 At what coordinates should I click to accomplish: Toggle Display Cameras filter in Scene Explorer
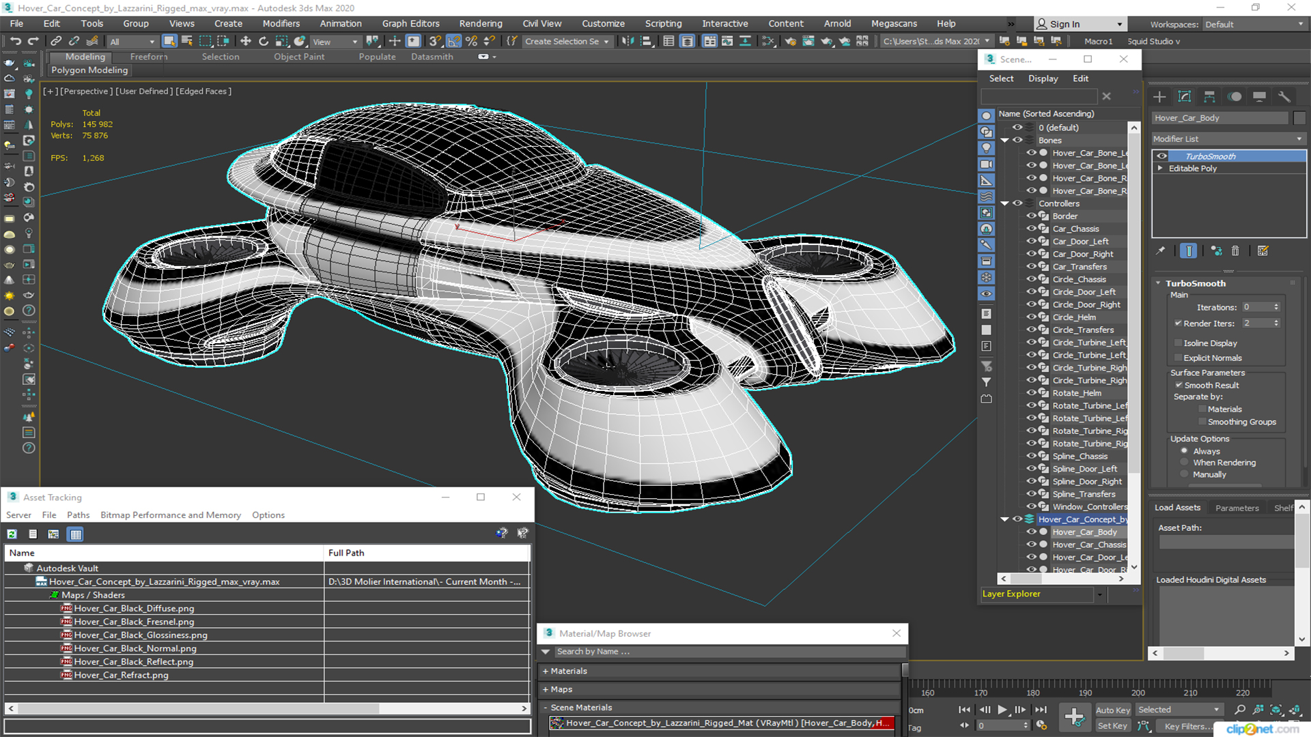(x=987, y=164)
